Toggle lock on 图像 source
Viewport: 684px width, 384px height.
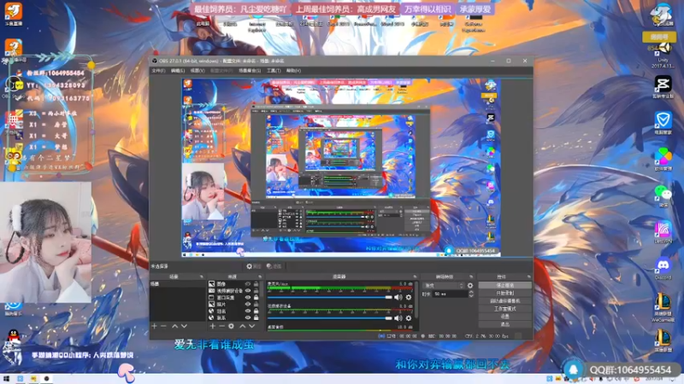[x=256, y=284]
